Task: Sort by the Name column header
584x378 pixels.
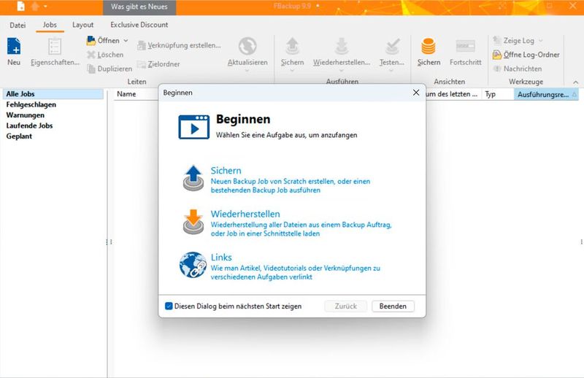Action: point(126,94)
